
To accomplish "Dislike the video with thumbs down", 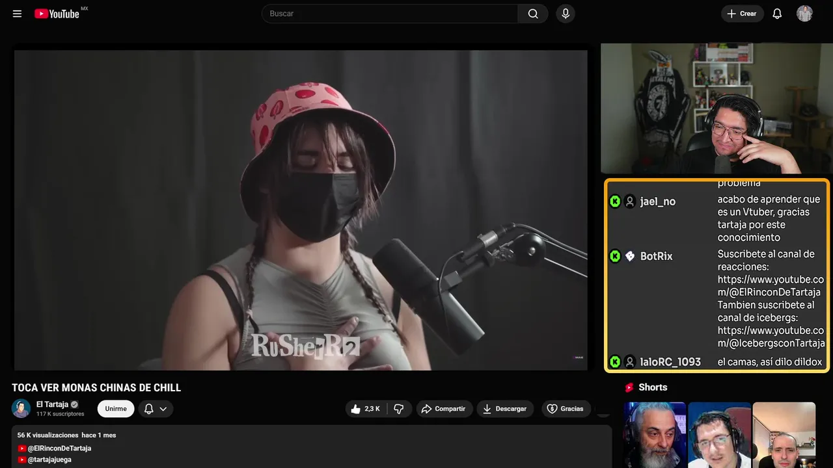I will click(399, 409).
